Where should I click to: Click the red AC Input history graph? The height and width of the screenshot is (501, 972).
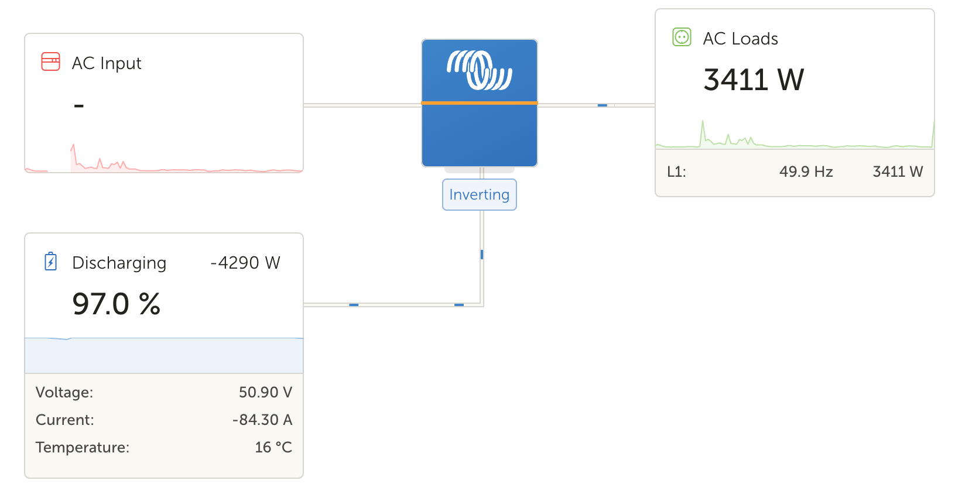click(164, 161)
